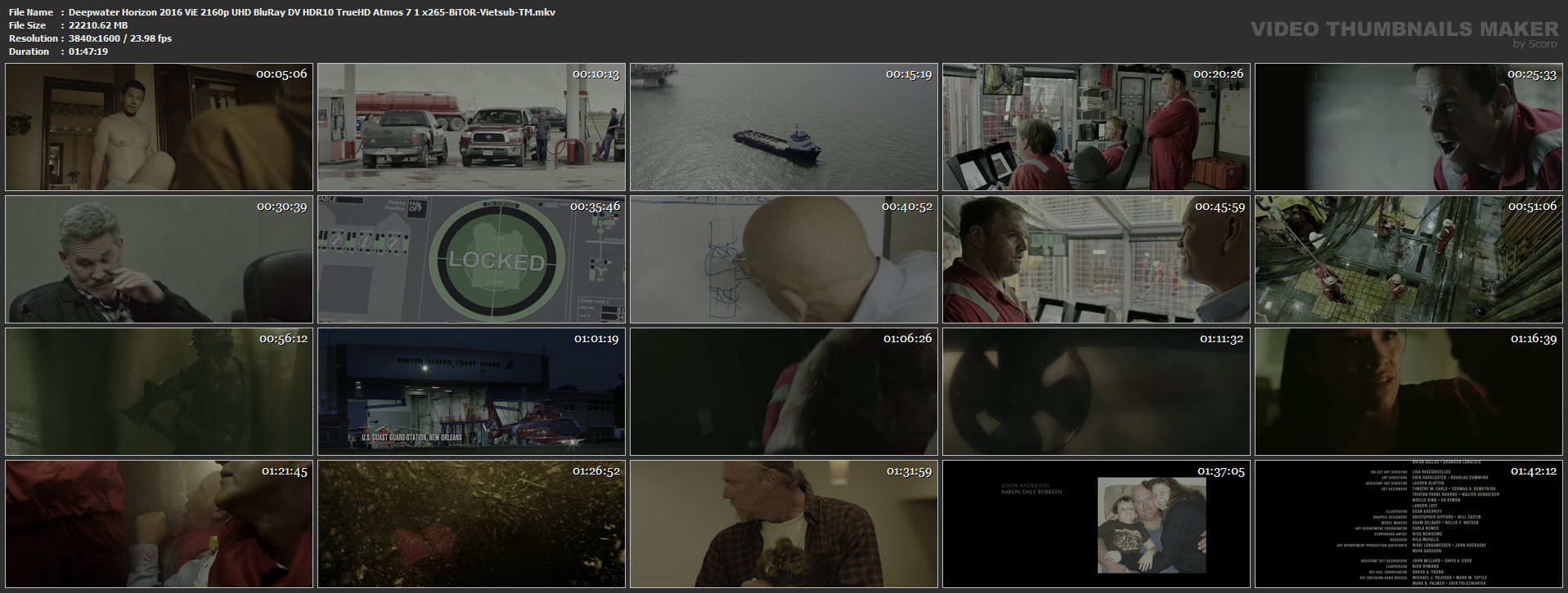Select the plaid shirt thumbnail at 01:31:59
This screenshot has width=1568, height=593.
click(784, 524)
